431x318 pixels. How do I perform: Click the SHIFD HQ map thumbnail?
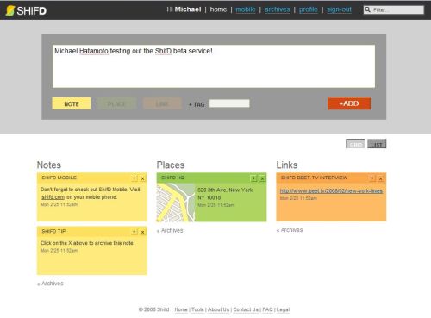tap(176, 203)
